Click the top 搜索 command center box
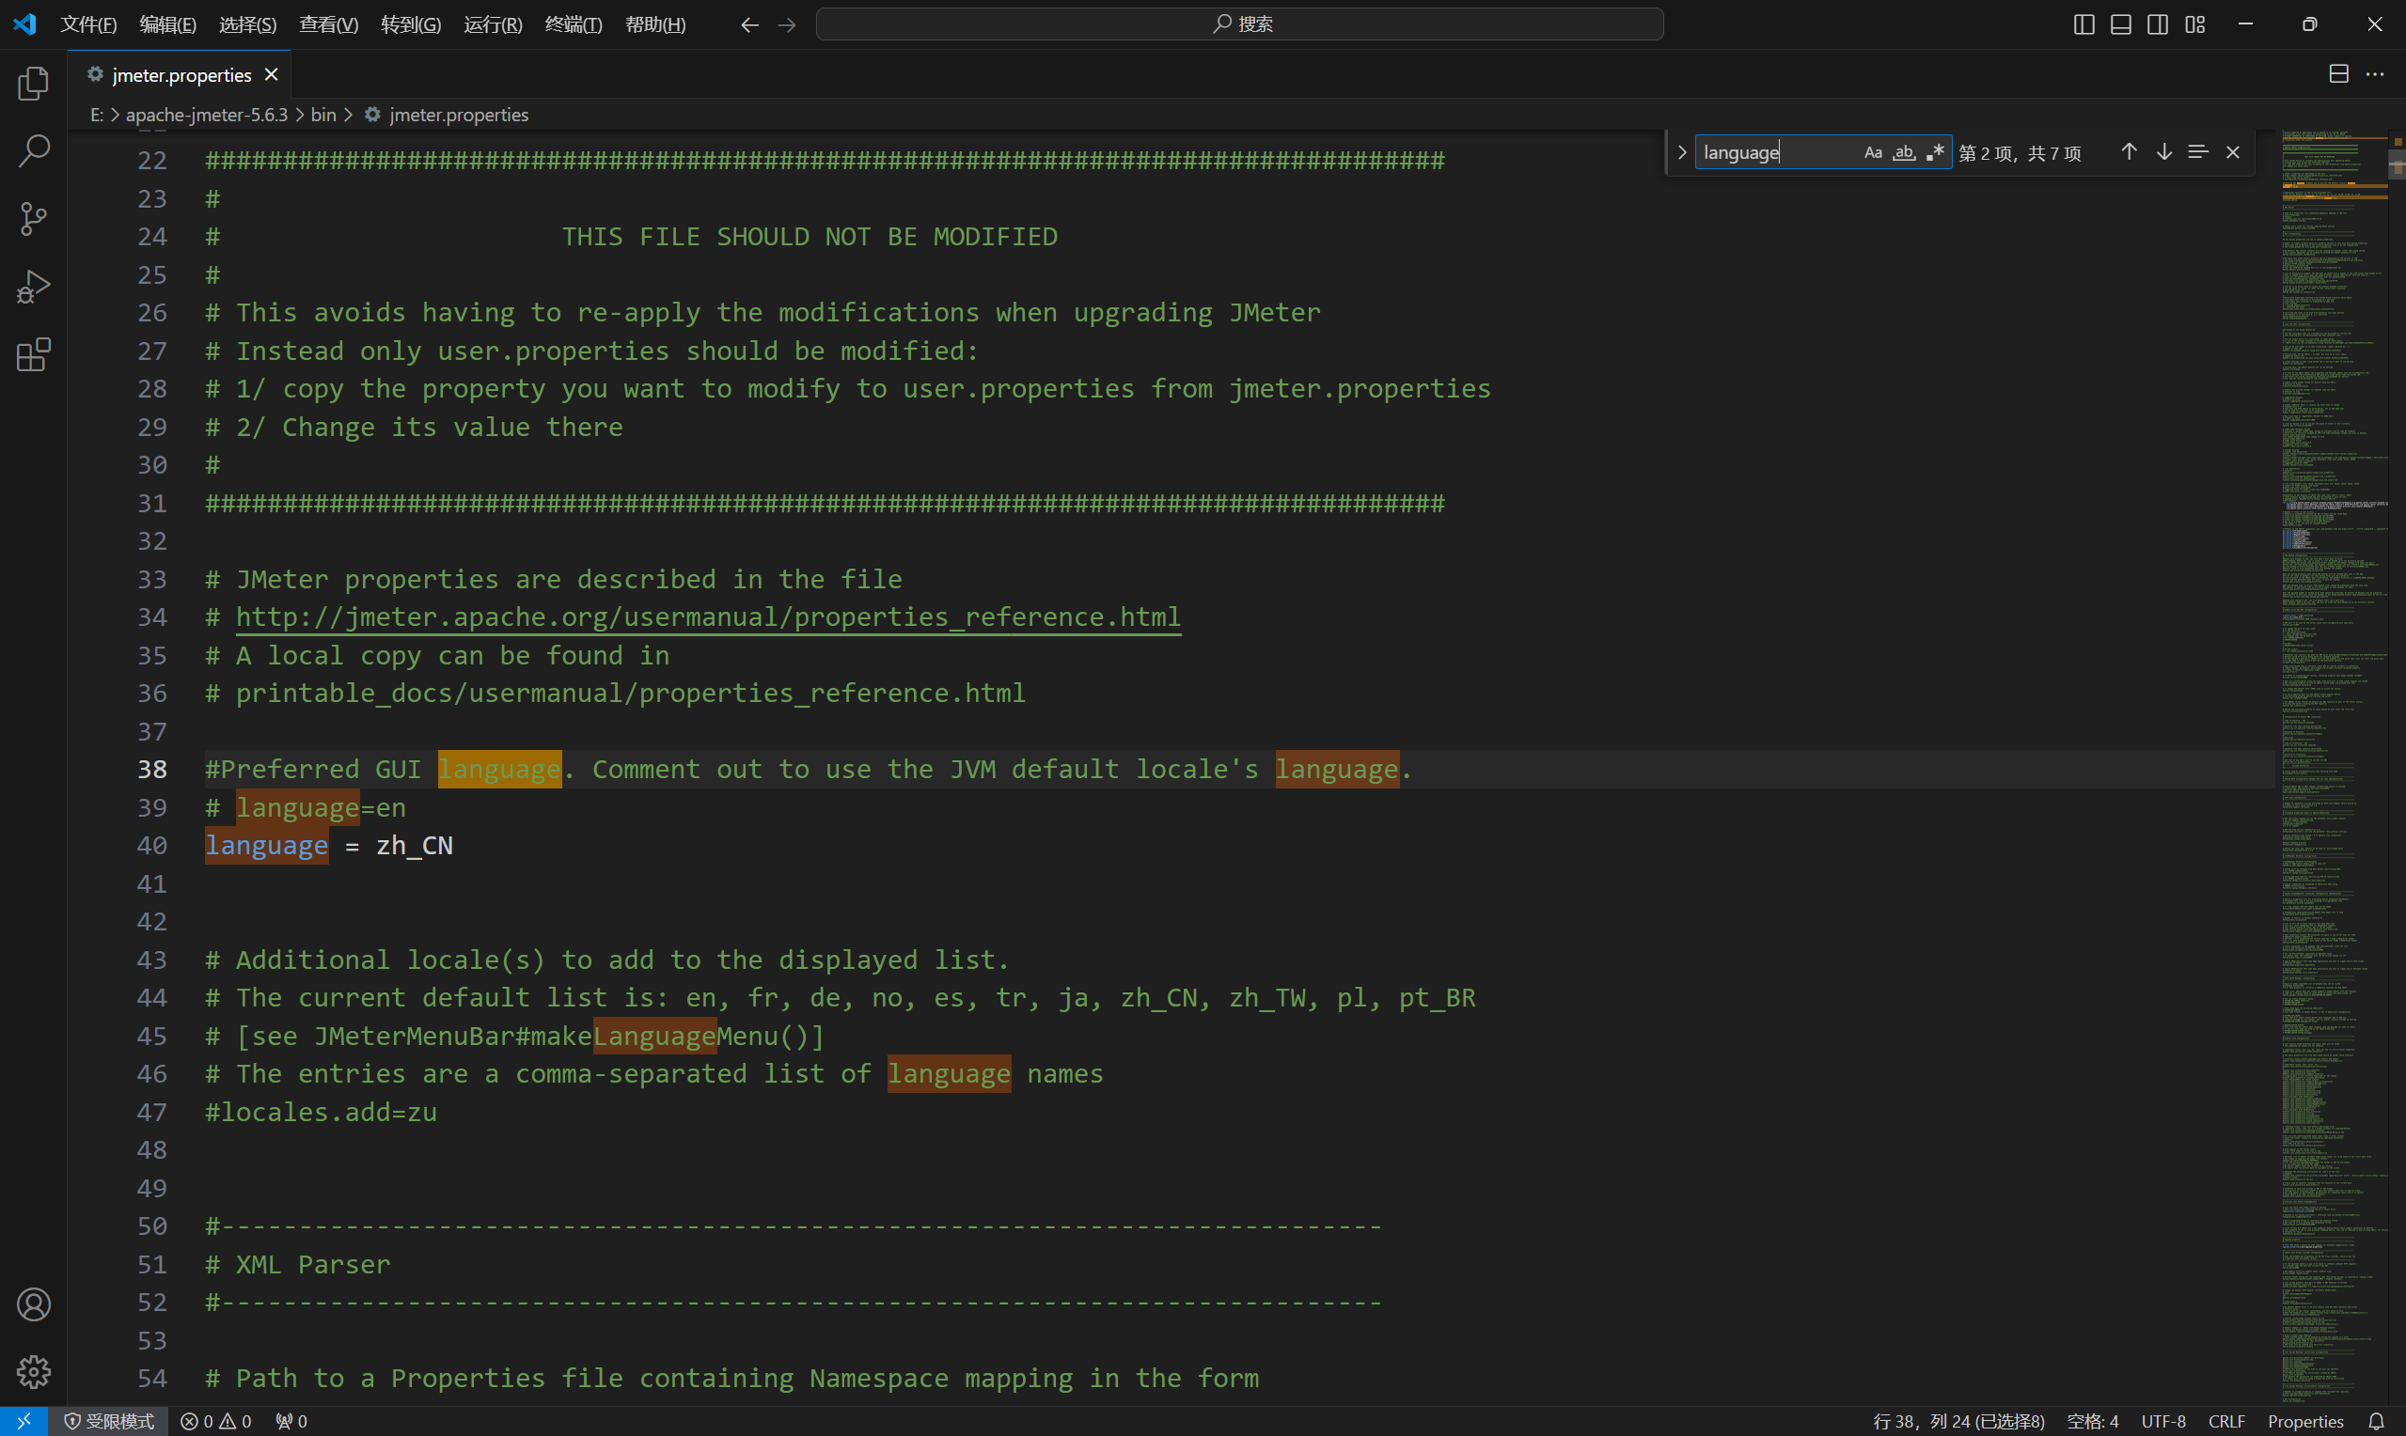Image resolution: width=2406 pixels, height=1436 pixels. [x=1240, y=24]
